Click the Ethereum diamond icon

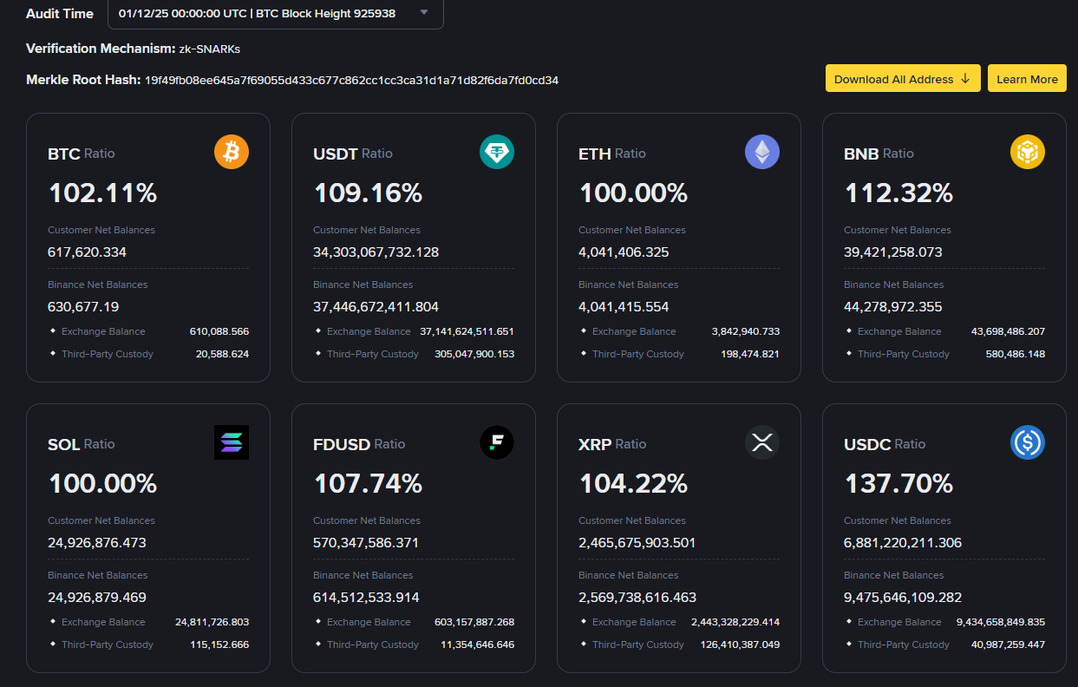point(762,153)
